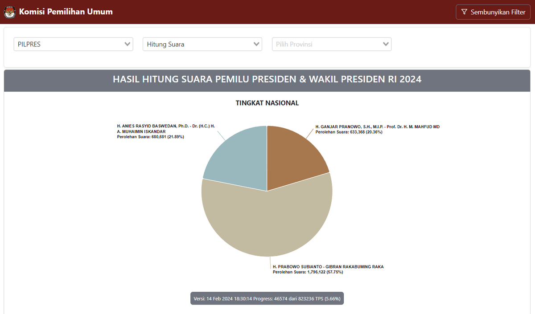
Task: Click the chevron on the Pilih Provinsi selector
Action: point(386,44)
